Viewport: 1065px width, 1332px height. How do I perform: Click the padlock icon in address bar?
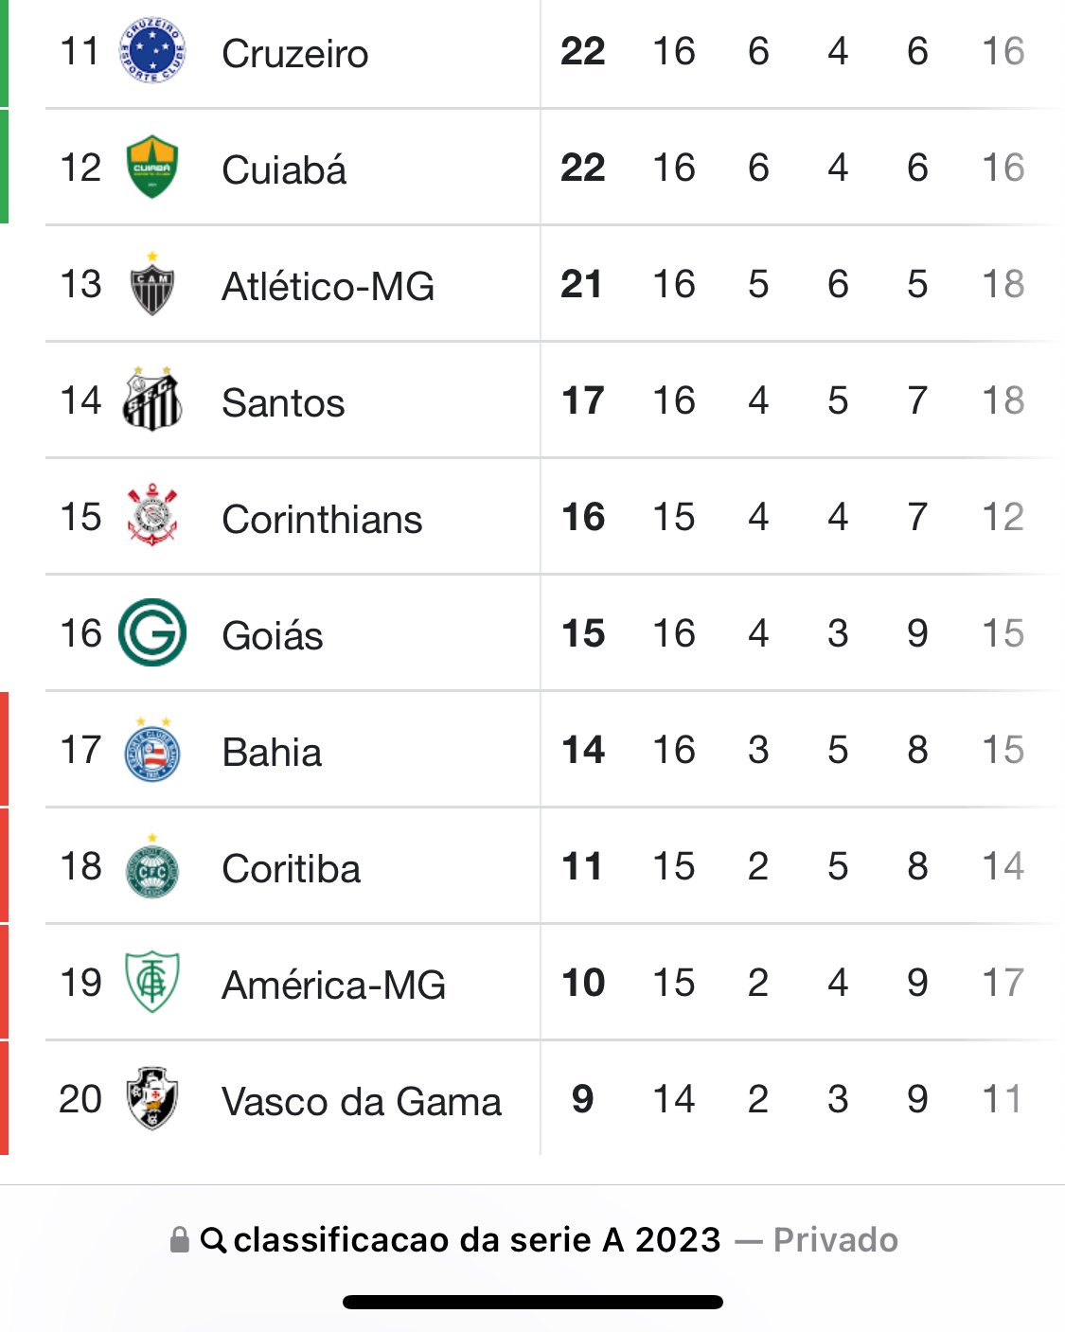coord(179,1240)
